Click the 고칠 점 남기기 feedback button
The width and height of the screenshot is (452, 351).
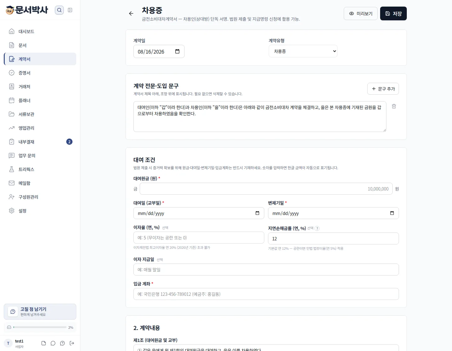point(40,312)
